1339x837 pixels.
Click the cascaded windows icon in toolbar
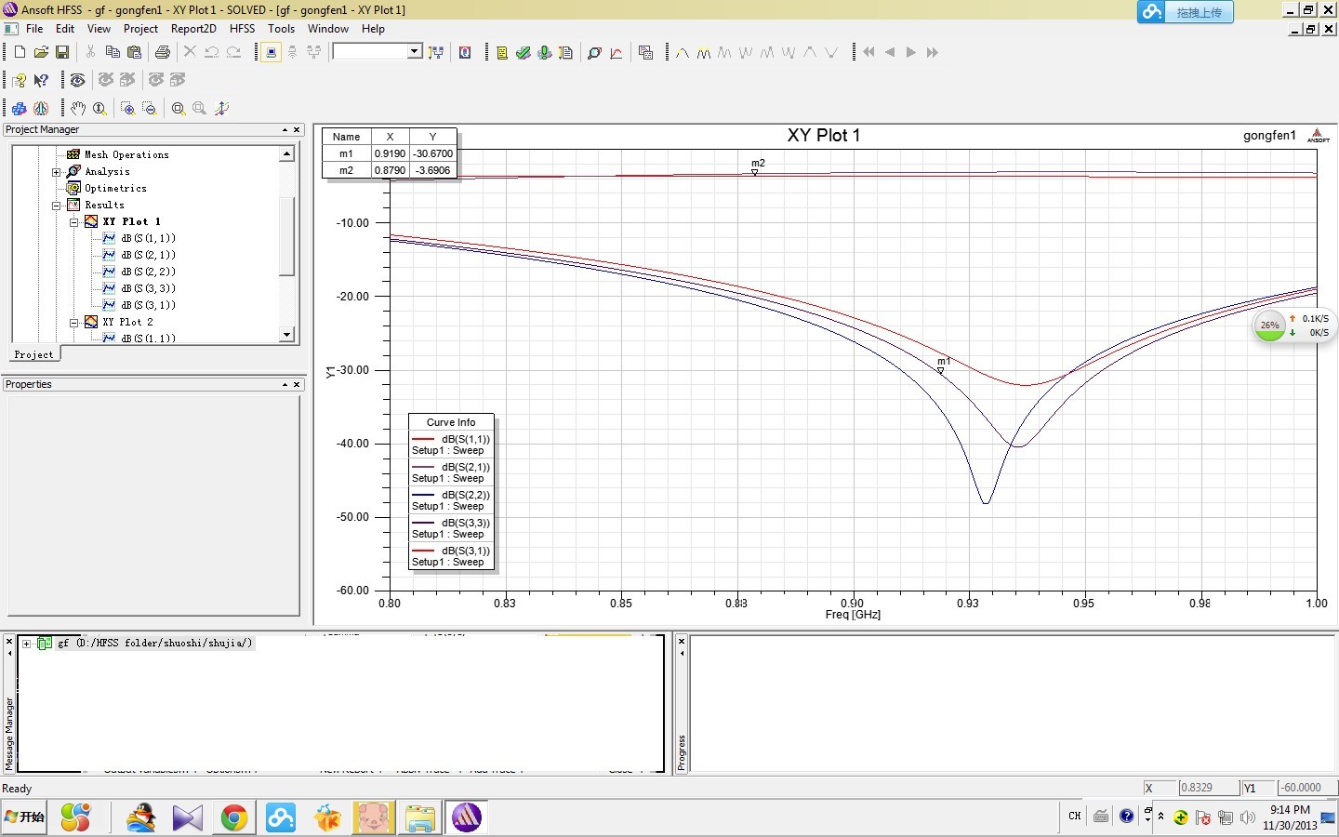tap(645, 52)
